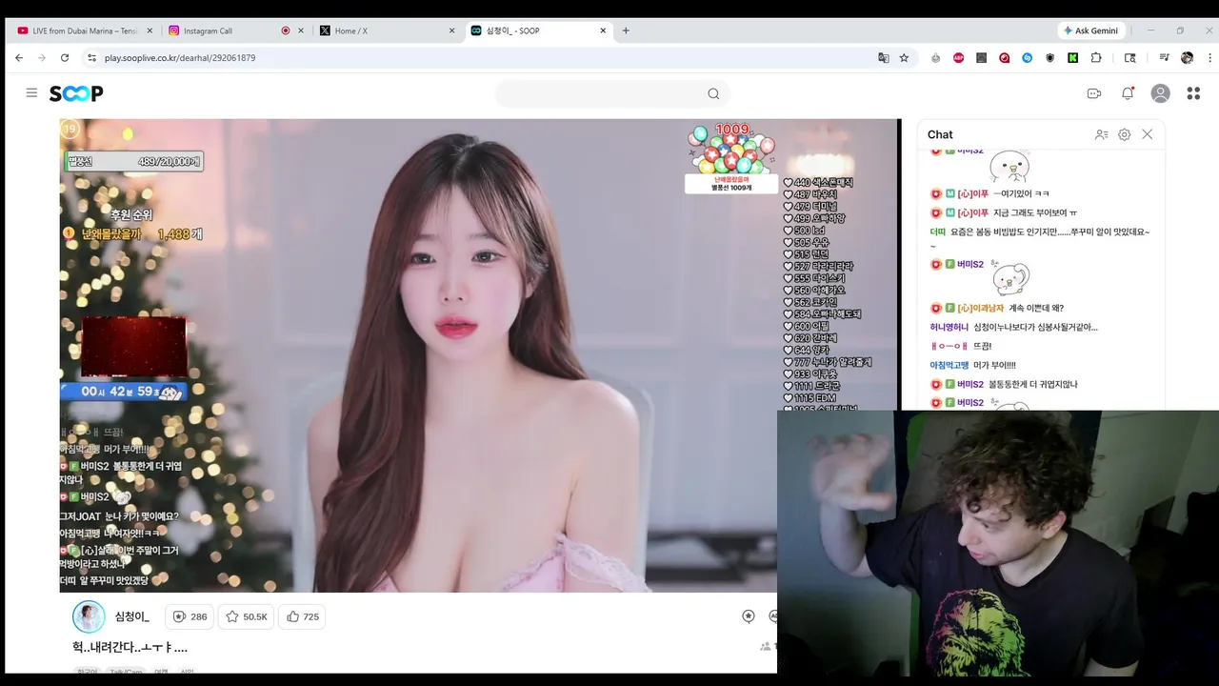Open a new browser tab

[626, 30]
